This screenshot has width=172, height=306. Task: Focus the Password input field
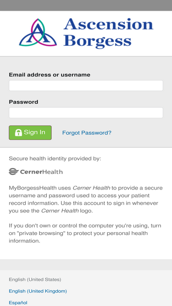tap(86, 112)
